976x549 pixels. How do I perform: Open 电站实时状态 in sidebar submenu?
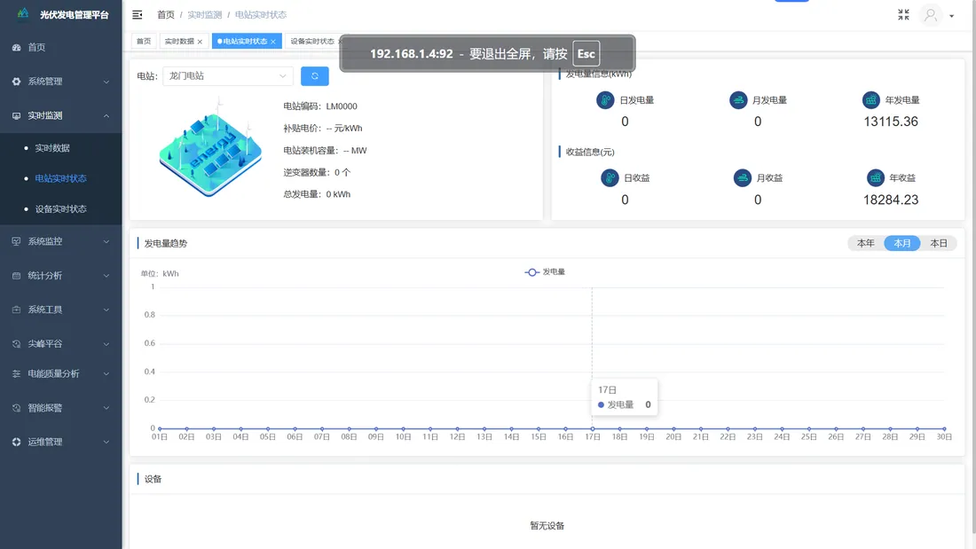[x=61, y=178]
